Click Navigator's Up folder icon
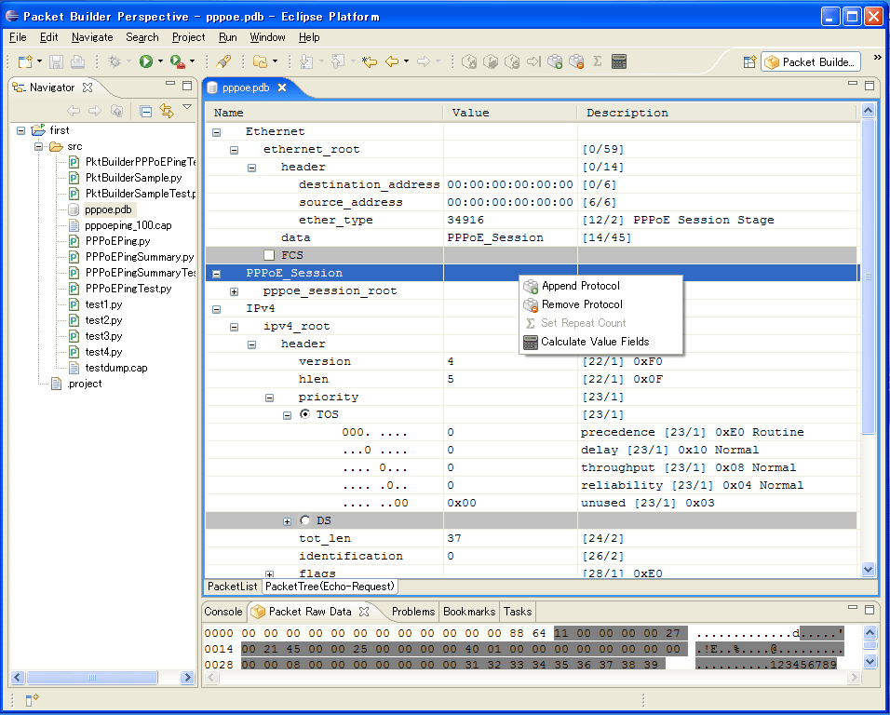The width and height of the screenshot is (890, 715). click(x=116, y=111)
